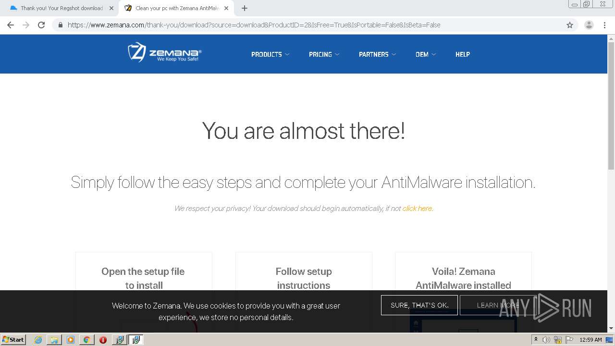
Task: Click the 'Follow setup instructions' heading
Action: pyautogui.click(x=304, y=278)
